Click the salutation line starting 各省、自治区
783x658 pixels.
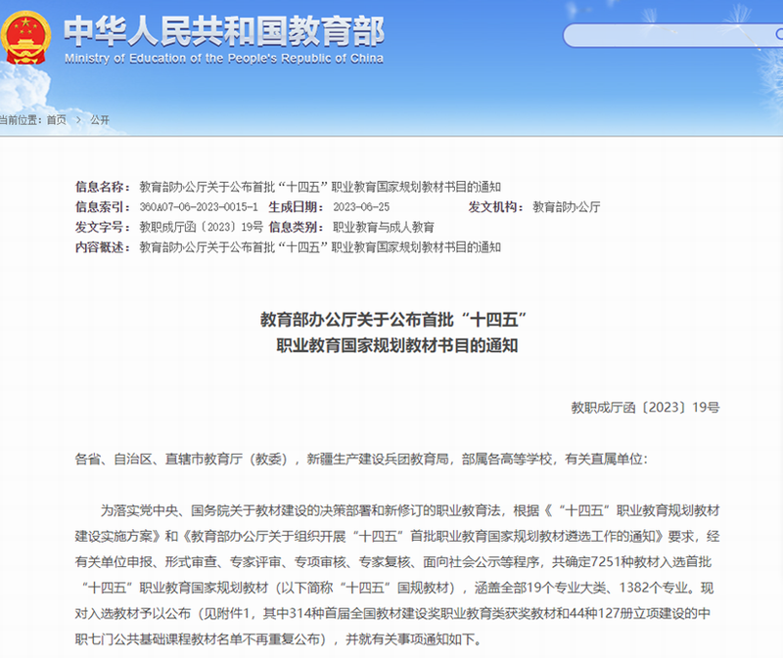click(361, 459)
